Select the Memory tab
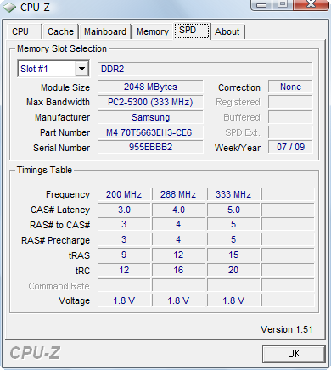Image resolution: width=331 pixels, height=370 pixels. pyautogui.click(x=153, y=31)
